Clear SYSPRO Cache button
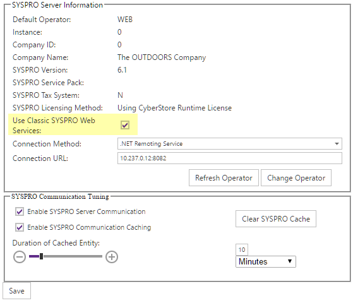This screenshot has width=353, height=303. [x=276, y=219]
